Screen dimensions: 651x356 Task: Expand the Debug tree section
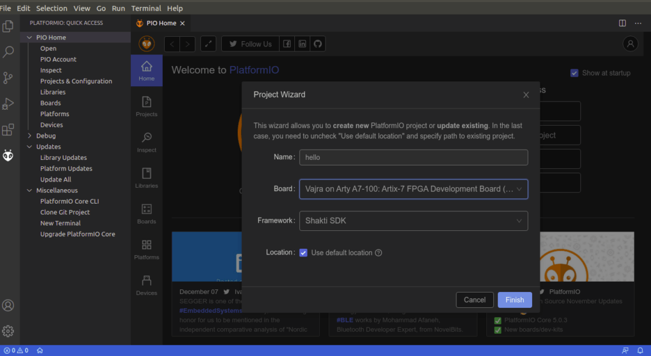[x=29, y=136]
